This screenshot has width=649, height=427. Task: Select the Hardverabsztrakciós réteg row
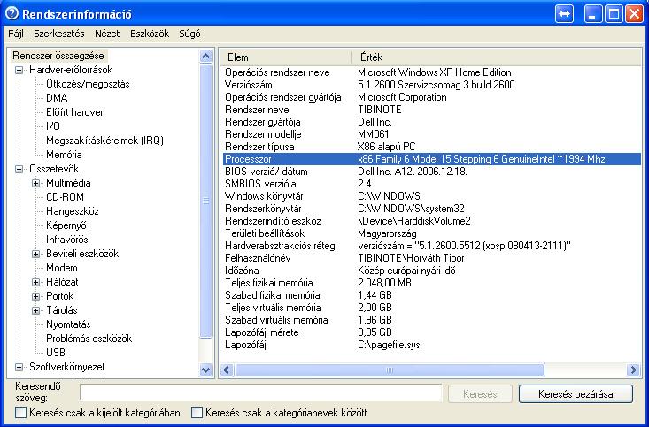tap(432, 246)
